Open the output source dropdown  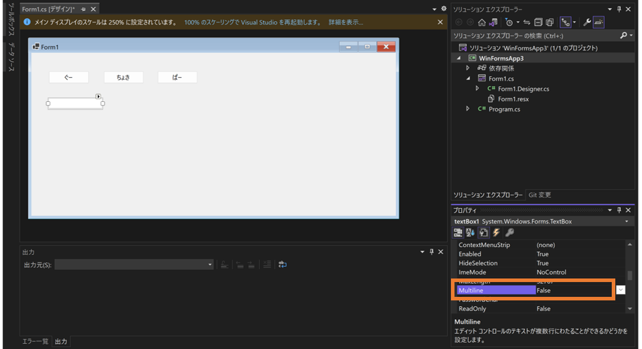209,263
